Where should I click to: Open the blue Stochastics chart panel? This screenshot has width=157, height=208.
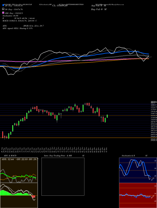click(x=138, y=170)
